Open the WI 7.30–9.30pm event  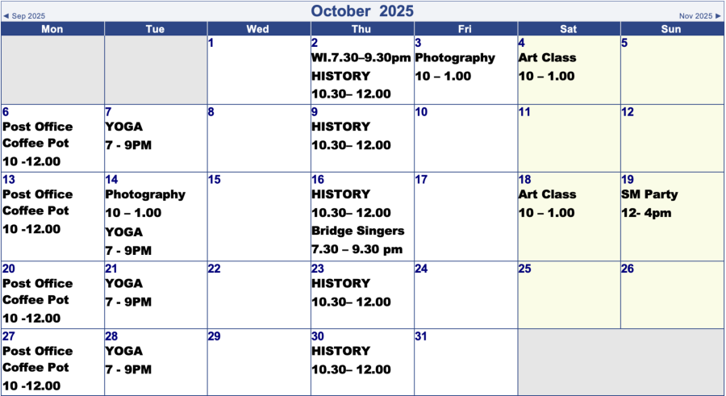tap(361, 58)
